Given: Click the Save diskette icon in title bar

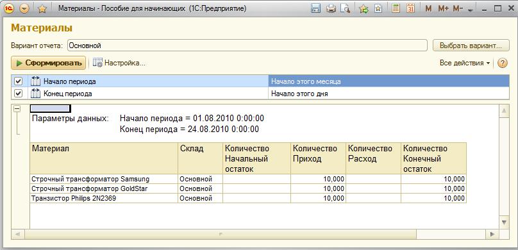Looking at the screenshot, I should [x=316, y=9].
